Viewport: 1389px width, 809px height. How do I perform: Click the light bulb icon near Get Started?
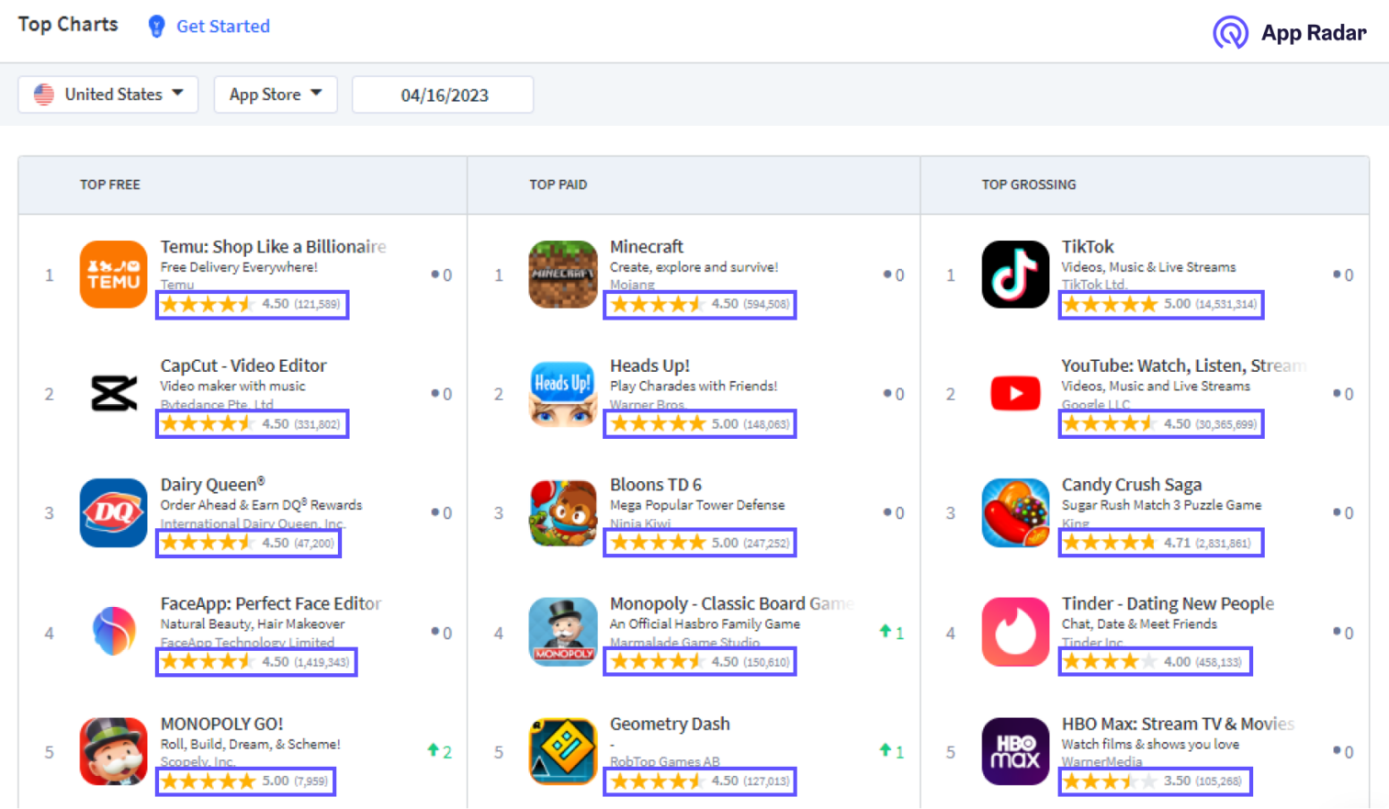[154, 27]
